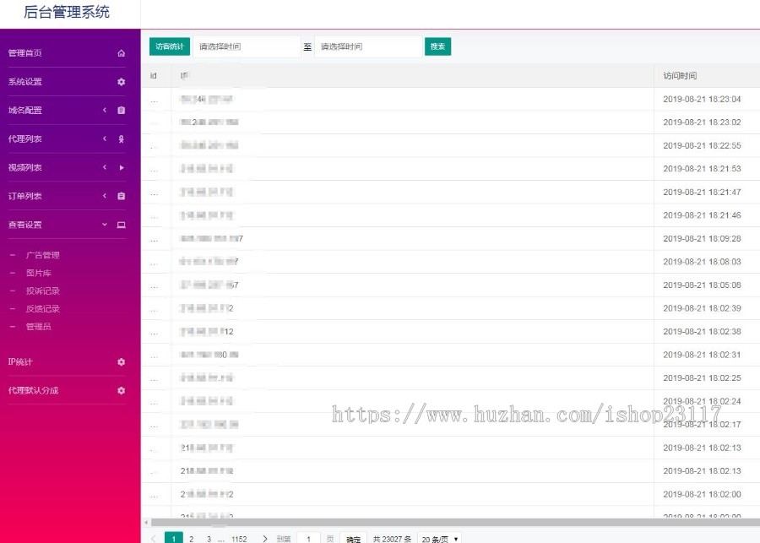This screenshot has width=760, height=543.
Task: Collapse the 查看设置 submenu
Action: tap(105, 225)
